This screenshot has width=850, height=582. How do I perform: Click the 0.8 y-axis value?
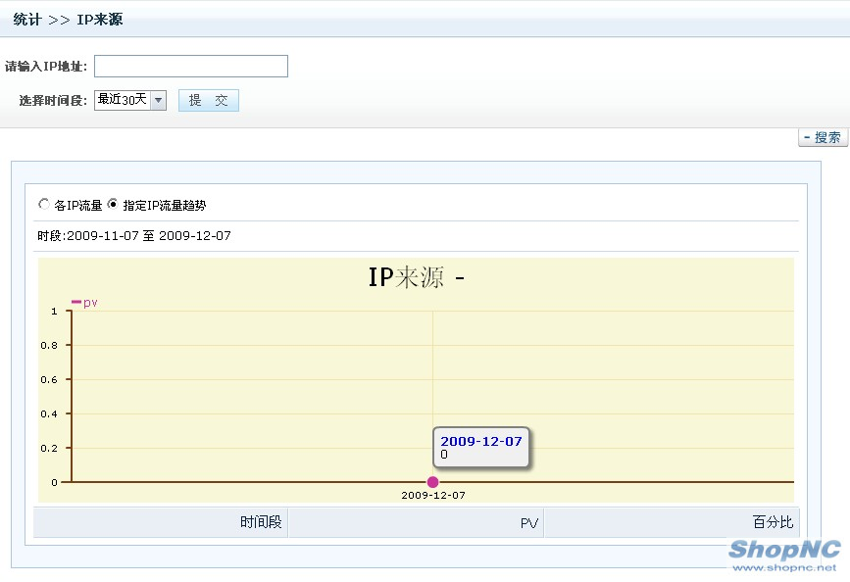point(49,345)
